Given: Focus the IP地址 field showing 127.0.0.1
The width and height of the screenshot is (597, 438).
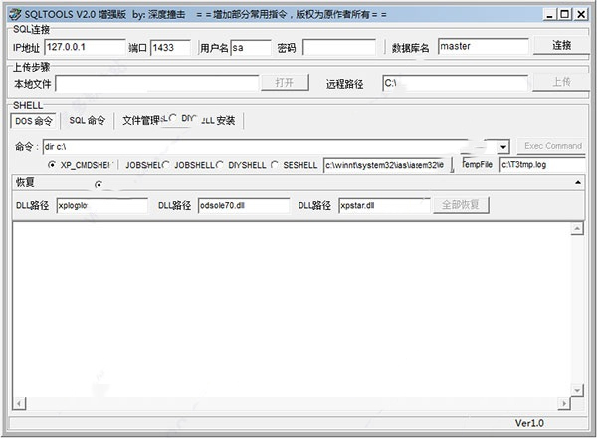Looking at the screenshot, I should pos(85,47).
